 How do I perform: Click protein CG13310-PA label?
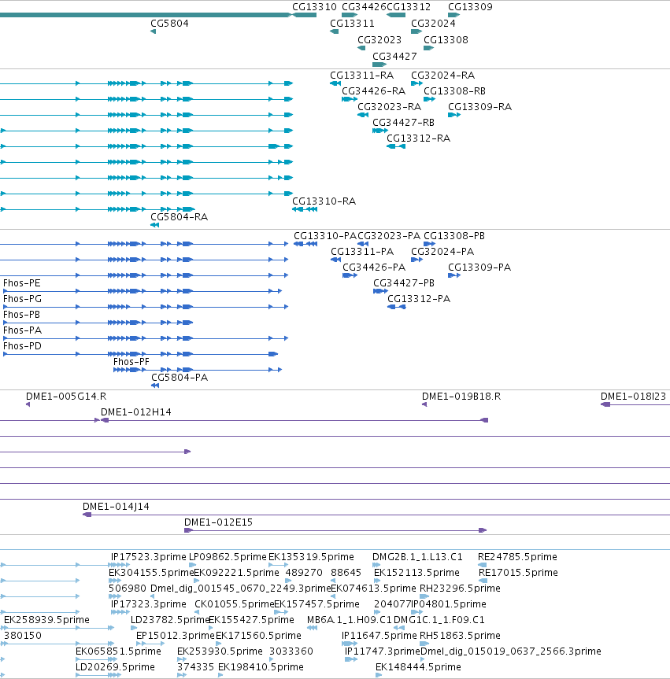click(x=325, y=236)
